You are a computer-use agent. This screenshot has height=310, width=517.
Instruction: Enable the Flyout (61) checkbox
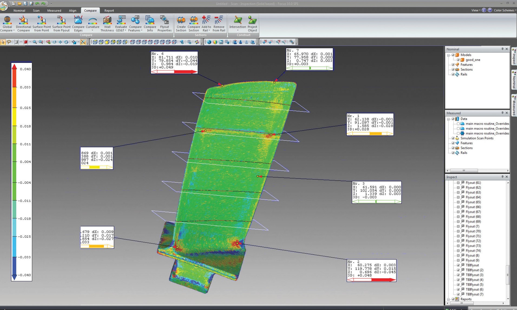tap(458, 183)
